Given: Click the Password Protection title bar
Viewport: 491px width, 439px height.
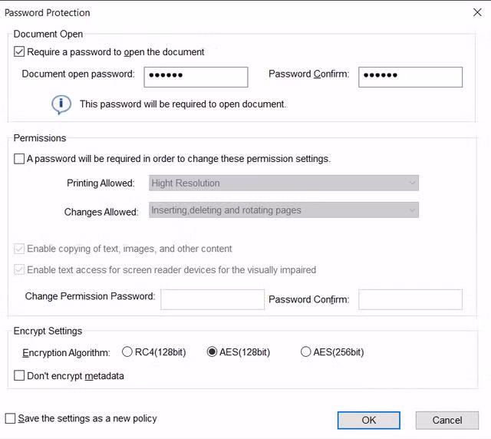Looking at the screenshot, I should tap(230, 12).
